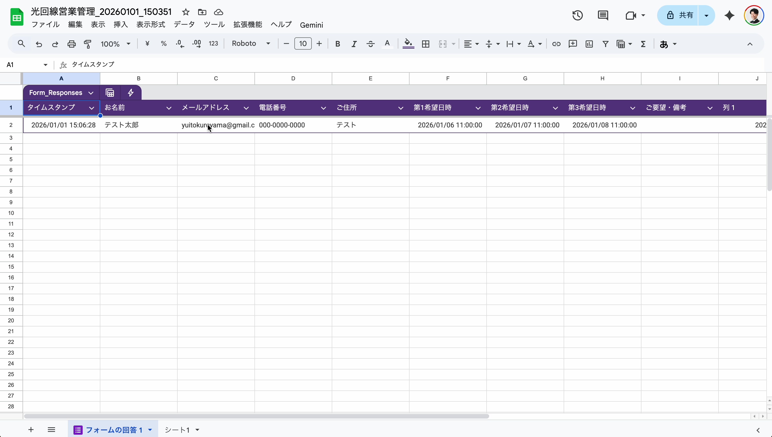Click the table lightning bolt icon

[x=131, y=93]
